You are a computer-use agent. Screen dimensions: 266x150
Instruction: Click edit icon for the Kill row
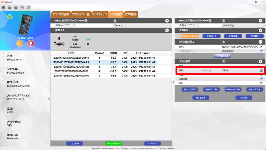tap(261, 83)
